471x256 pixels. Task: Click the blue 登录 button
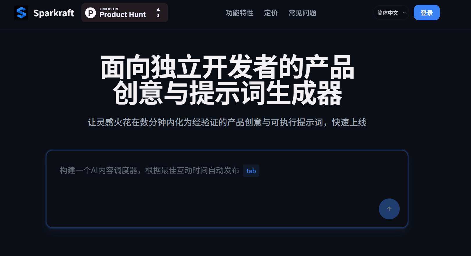(427, 13)
